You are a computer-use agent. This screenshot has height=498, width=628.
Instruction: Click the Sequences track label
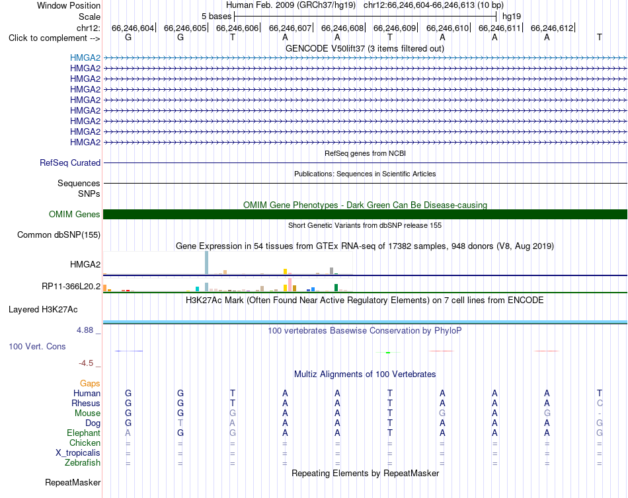click(x=79, y=184)
